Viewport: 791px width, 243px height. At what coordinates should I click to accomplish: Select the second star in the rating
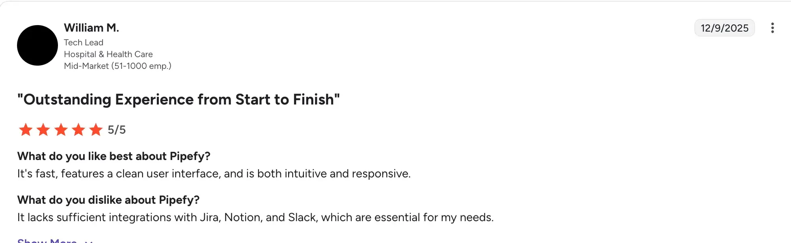click(x=43, y=130)
